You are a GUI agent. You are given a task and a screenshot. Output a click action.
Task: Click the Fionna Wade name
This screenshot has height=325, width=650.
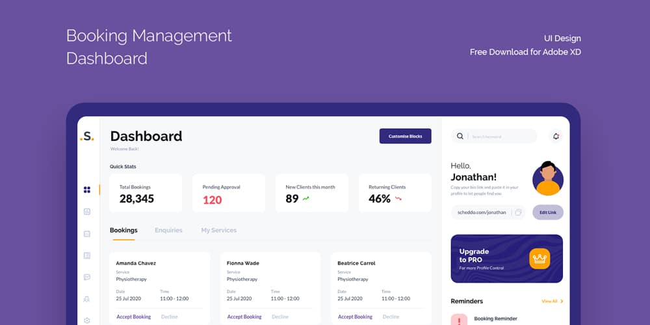click(x=243, y=263)
